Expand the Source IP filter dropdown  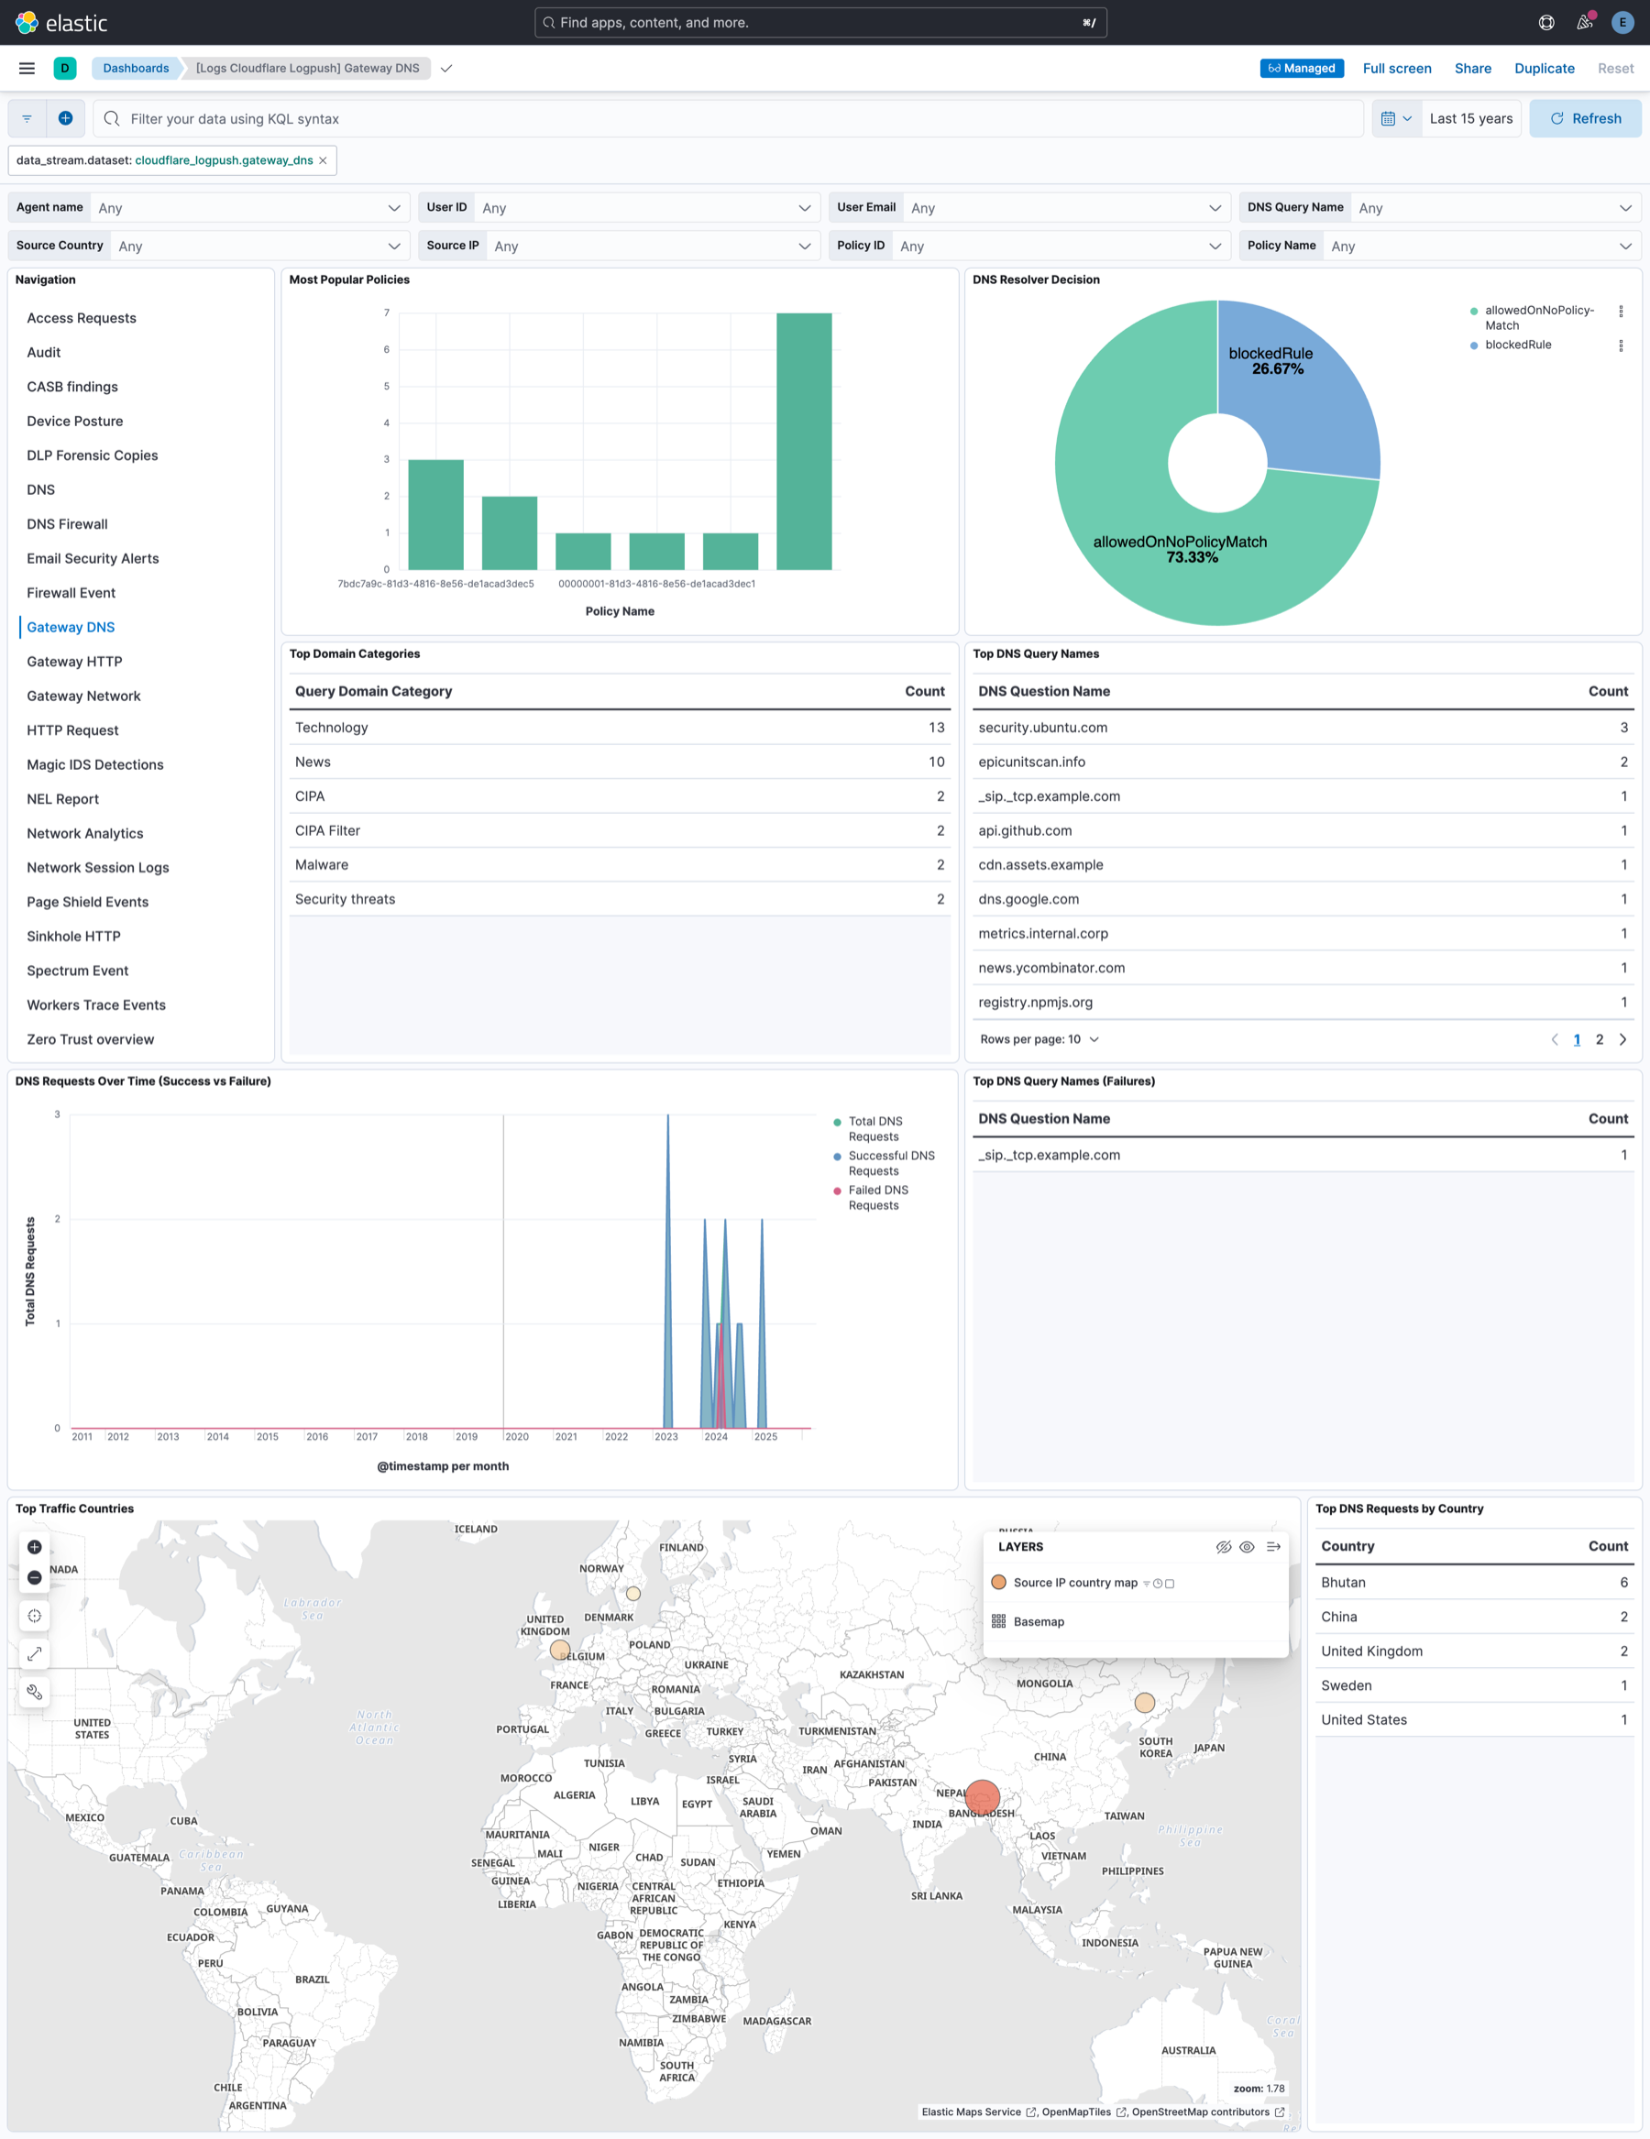pyautogui.click(x=653, y=246)
